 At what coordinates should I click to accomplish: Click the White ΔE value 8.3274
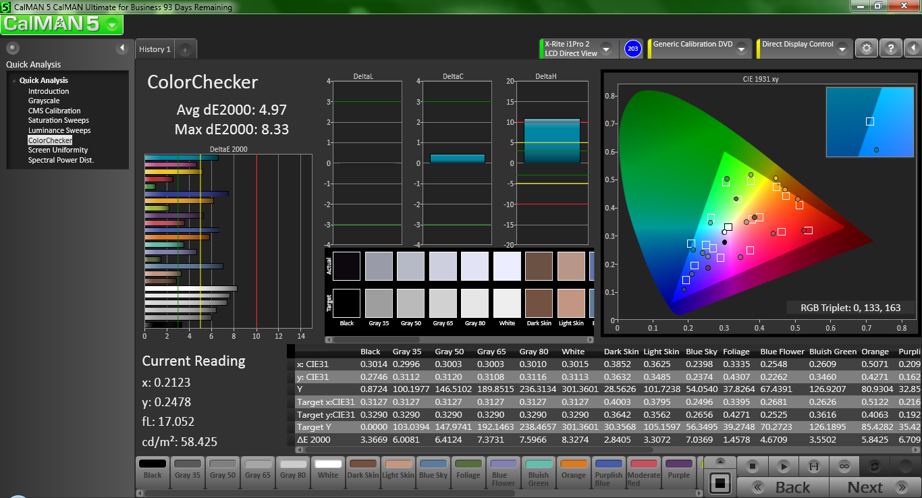click(x=574, y=439)
